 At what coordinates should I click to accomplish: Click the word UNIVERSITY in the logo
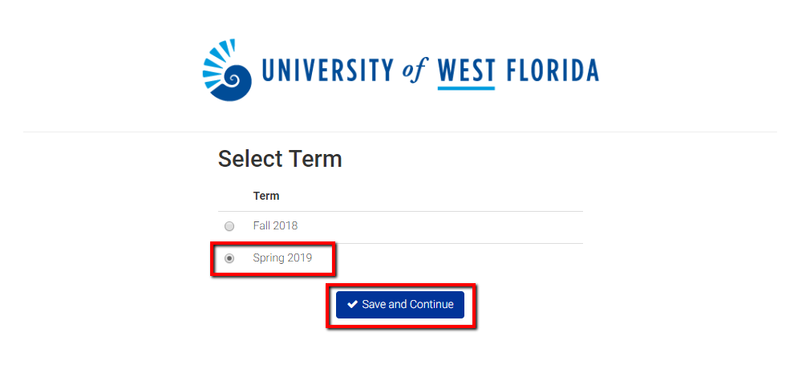tap(328, 70)
